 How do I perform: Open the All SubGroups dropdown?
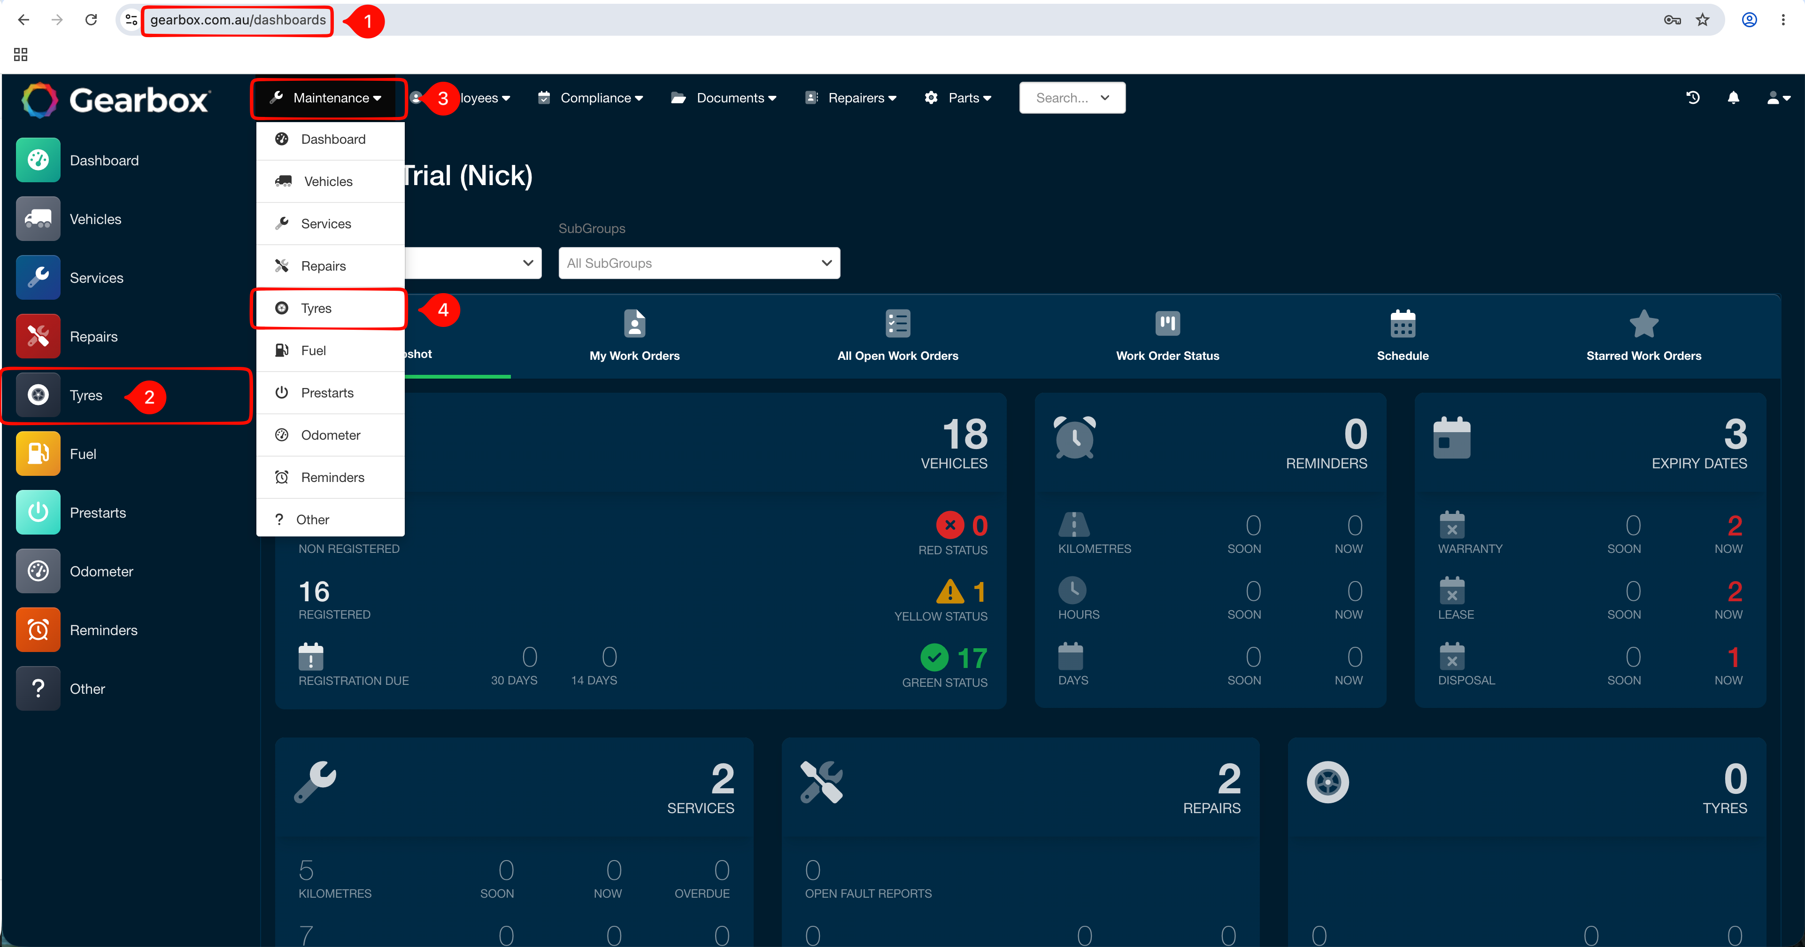(699, 263)
